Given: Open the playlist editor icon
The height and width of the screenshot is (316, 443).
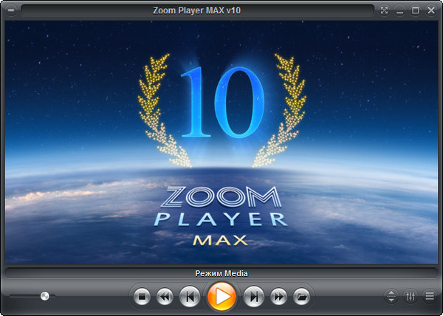Looking at the screenshot, I should tap(429, 297).
